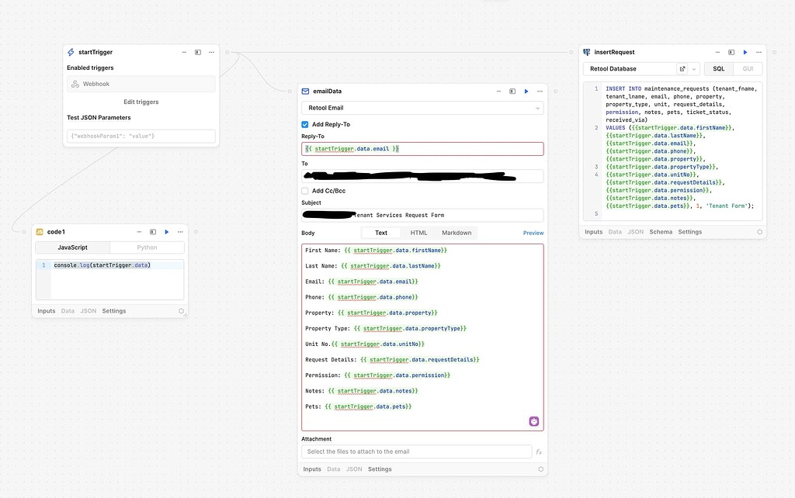Preview the email body content
Image resolution: width=795 pixels, height=498 pixels.
[x=533, y=233]
